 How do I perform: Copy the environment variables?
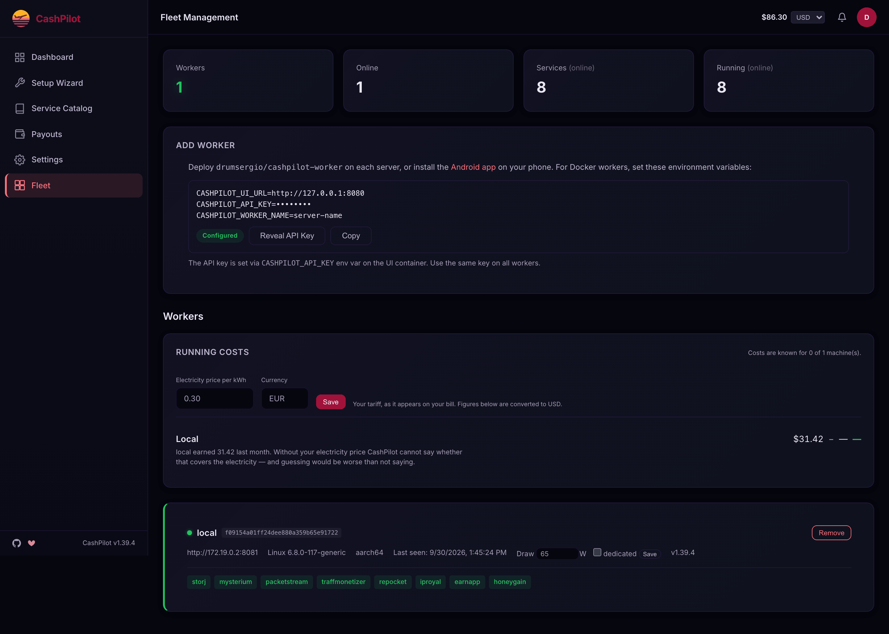point(351,236)
